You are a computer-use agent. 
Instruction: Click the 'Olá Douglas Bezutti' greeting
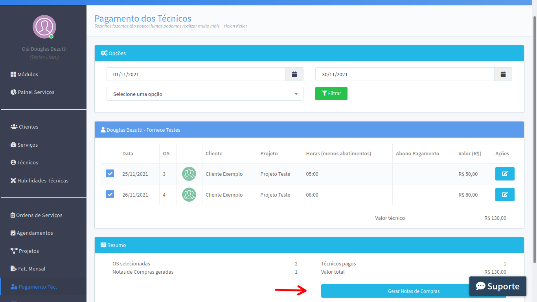44,49
